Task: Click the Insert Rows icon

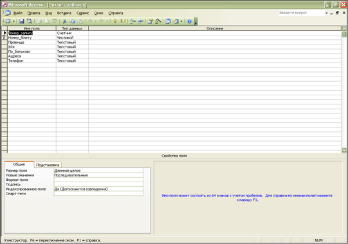Action: click(133, 21)
